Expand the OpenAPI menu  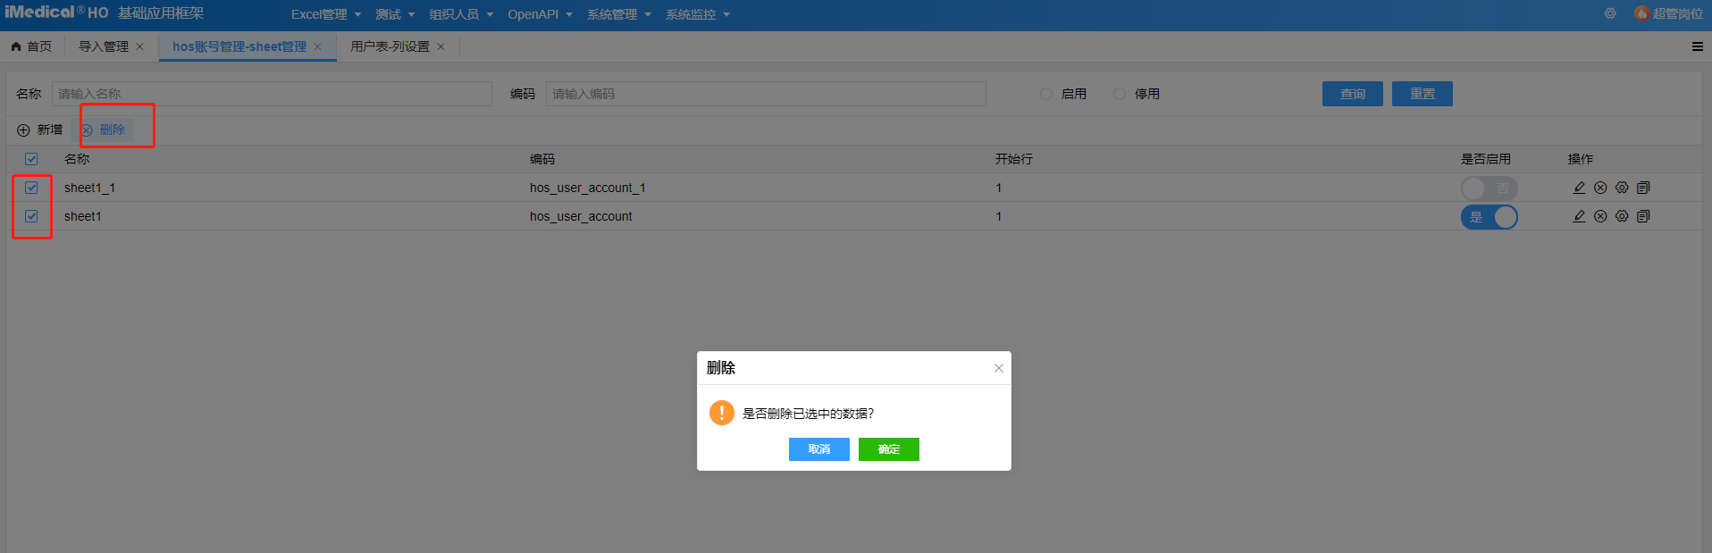click(x=540, y=14)
